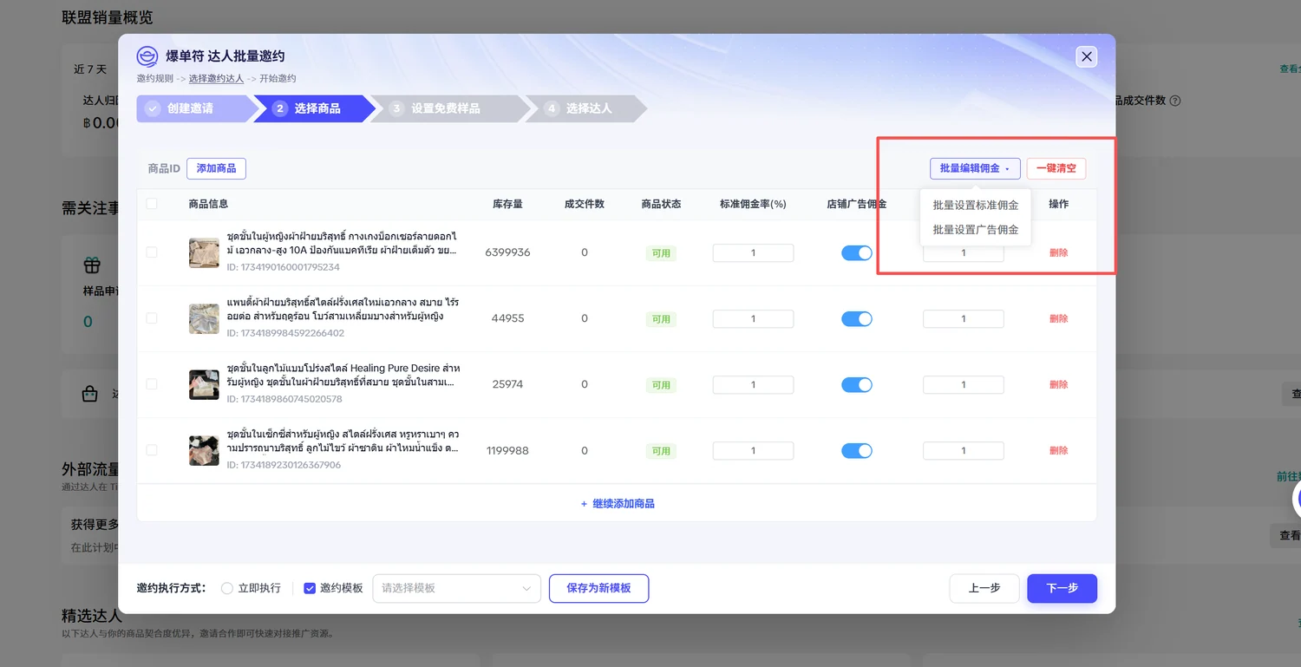
Task: Open the 请选择模板 template dropdown
Action: [456, 588]
